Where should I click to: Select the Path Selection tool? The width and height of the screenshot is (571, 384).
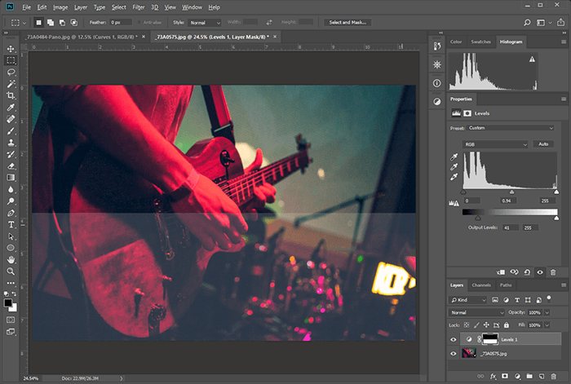click(11, 236)
